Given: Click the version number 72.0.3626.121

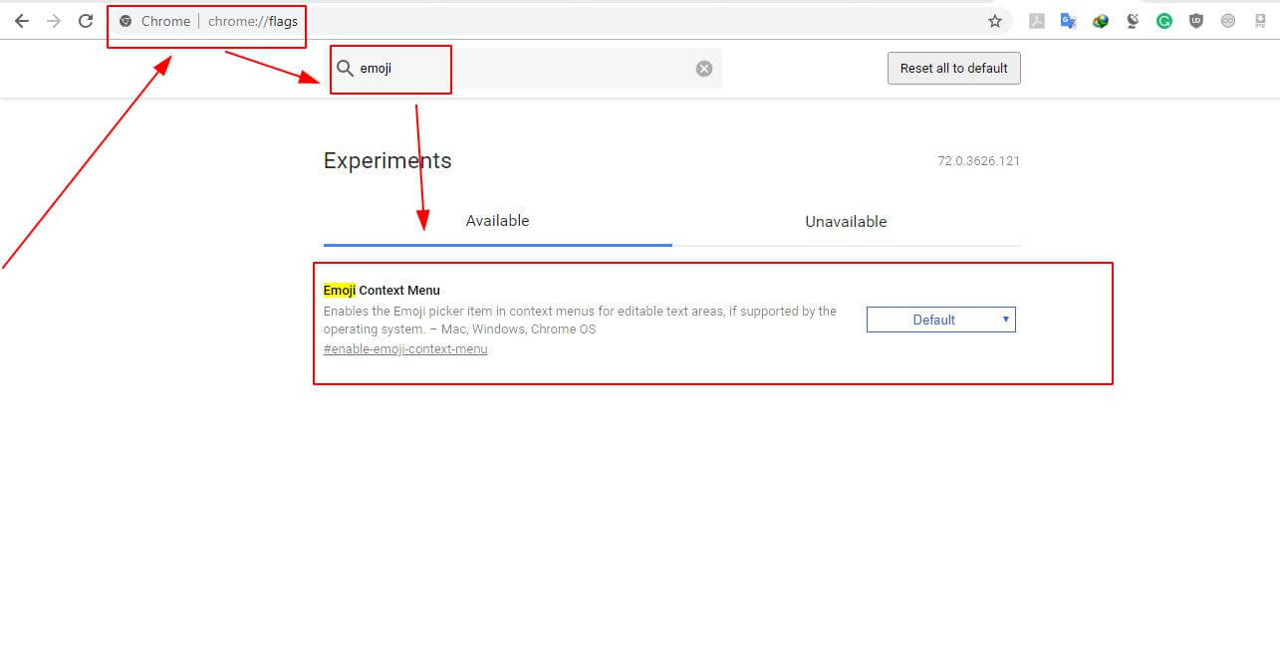Looking at the screenshot, I should (x=978, y=161).
